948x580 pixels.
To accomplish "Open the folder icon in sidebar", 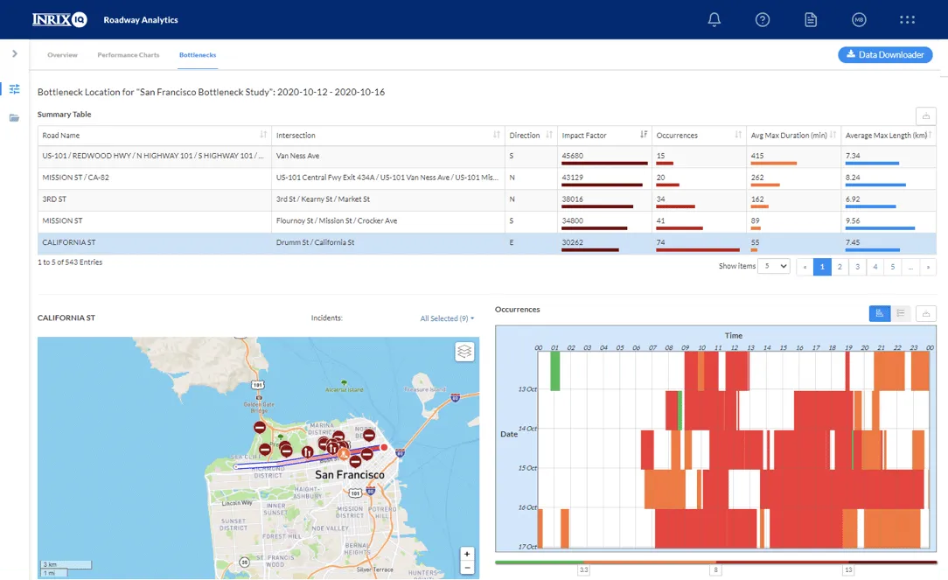I will click(x=14, y=118).
